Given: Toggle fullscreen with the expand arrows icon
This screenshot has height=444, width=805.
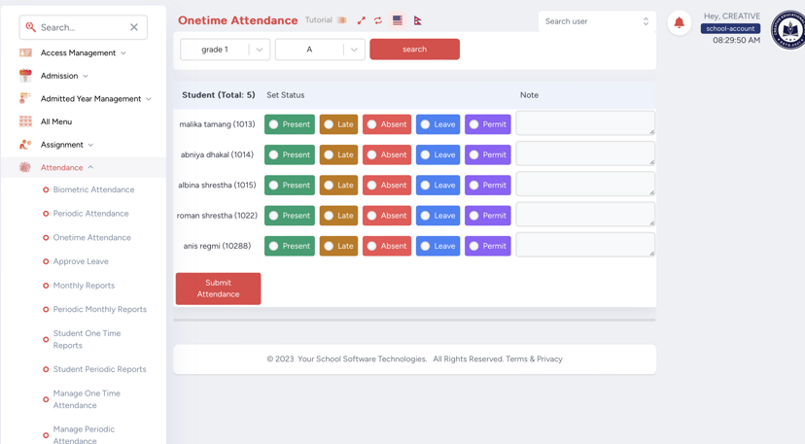Looking at the screenshot, I should (362, 20).
